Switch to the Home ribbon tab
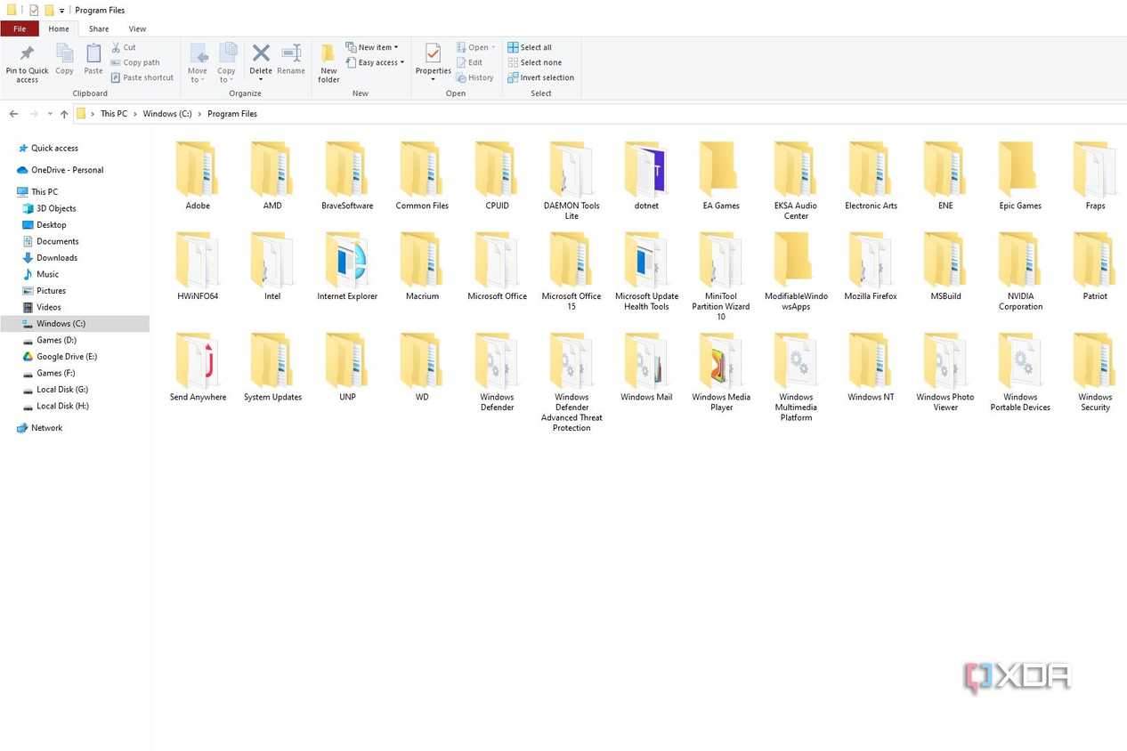Viewport: 1127px width, 751px height. coord(59,28)
